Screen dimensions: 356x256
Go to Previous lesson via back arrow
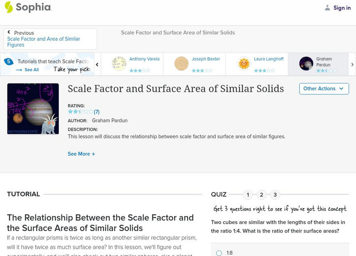pos(9,32)
